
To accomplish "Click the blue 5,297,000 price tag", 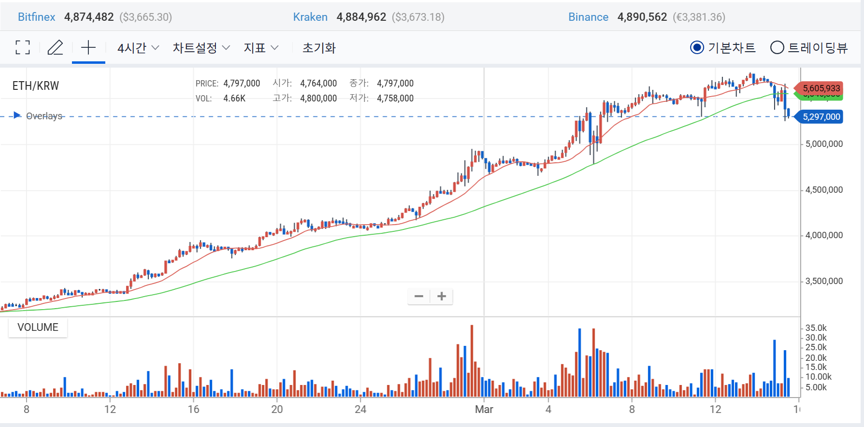I will (x=820, y=117).
